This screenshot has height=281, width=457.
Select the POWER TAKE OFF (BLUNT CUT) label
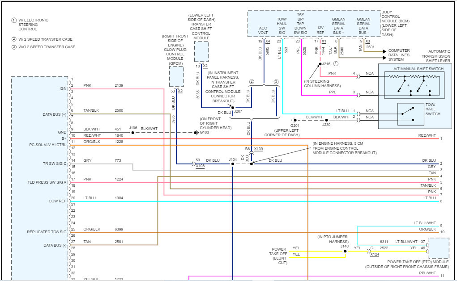278,256
